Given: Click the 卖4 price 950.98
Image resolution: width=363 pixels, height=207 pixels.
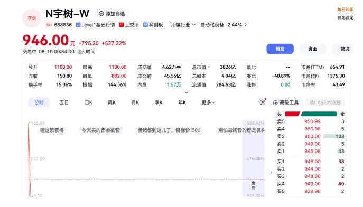Looking at the screenshot, I should tap(312, 129).
